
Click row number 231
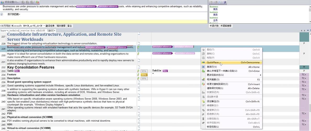coord(3,62)
